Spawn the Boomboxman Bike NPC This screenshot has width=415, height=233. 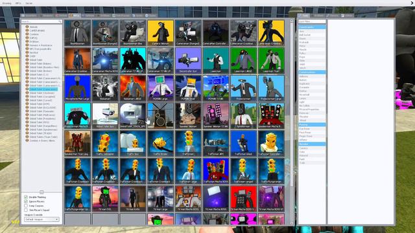pos(133,33)
